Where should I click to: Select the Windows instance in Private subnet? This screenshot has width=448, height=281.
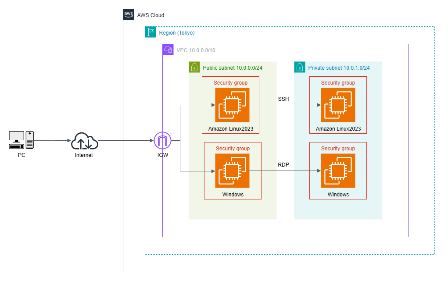click(338, 171)
